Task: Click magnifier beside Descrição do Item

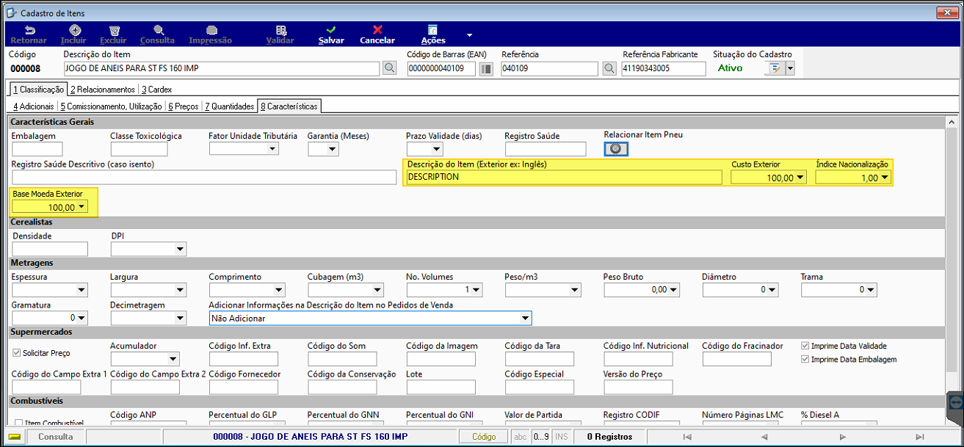Action: point(390,68)
